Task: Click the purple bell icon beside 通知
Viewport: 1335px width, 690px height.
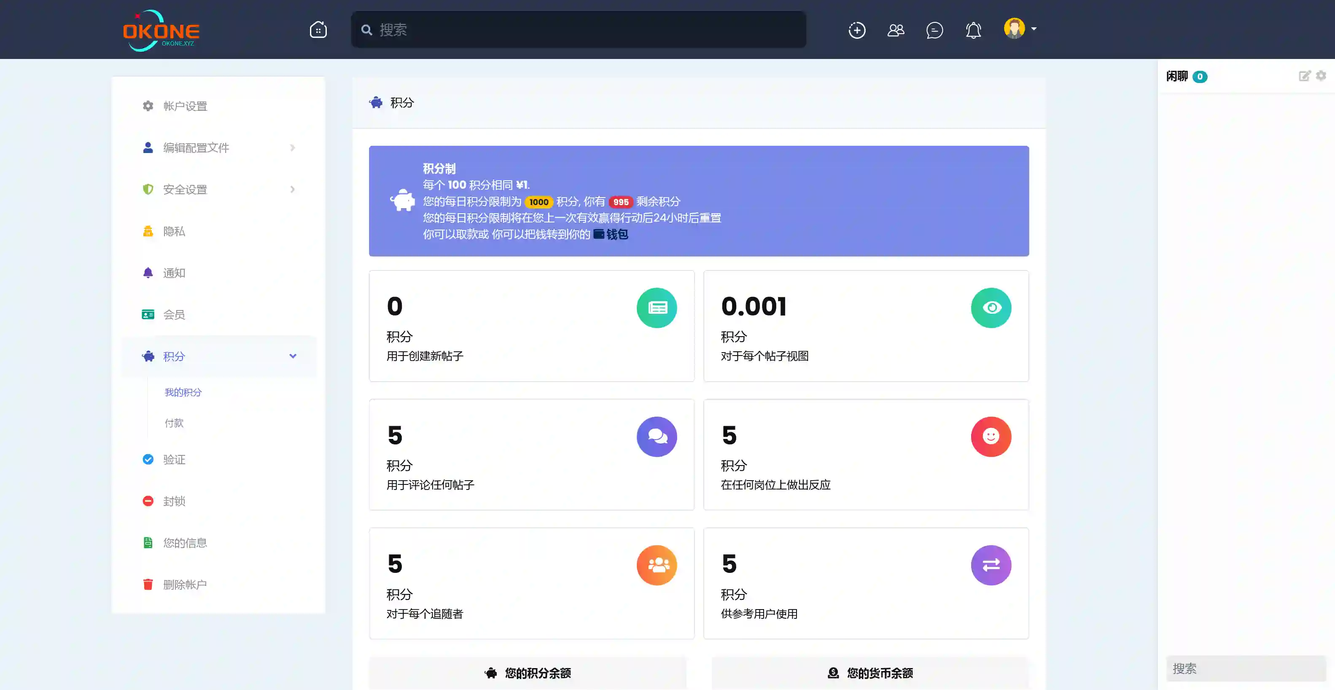Action: click(148, 273)
